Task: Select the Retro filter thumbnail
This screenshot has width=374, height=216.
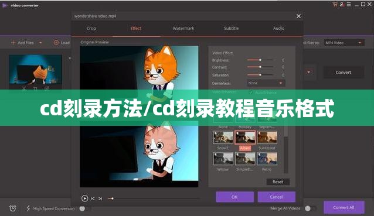Action: click(267, 159)
